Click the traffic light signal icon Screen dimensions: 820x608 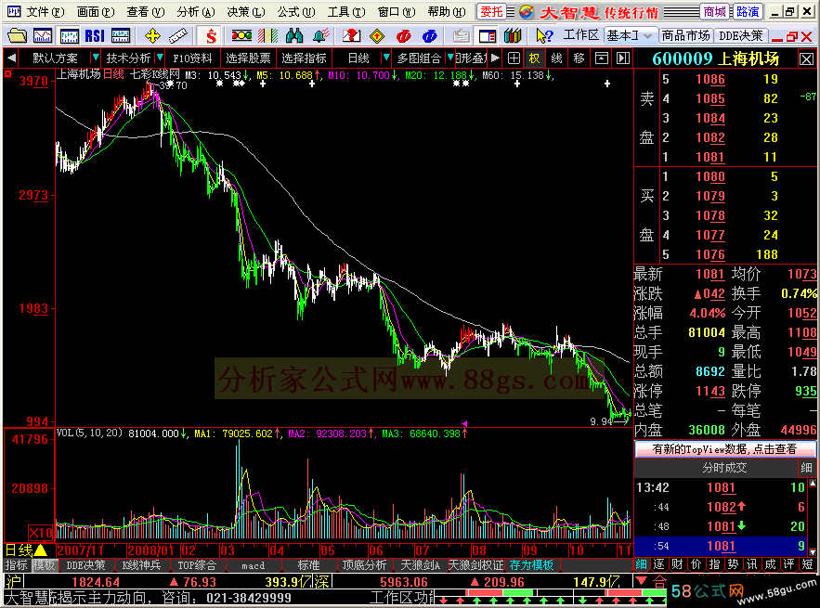(241, 35)
